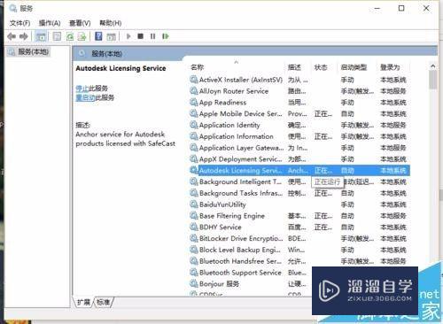Stop the service with the stop icon
Screen dimensions: 443x324
pos(140,36)
